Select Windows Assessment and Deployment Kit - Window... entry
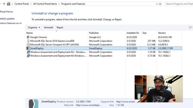193x108 pixels. click(58, 52)
